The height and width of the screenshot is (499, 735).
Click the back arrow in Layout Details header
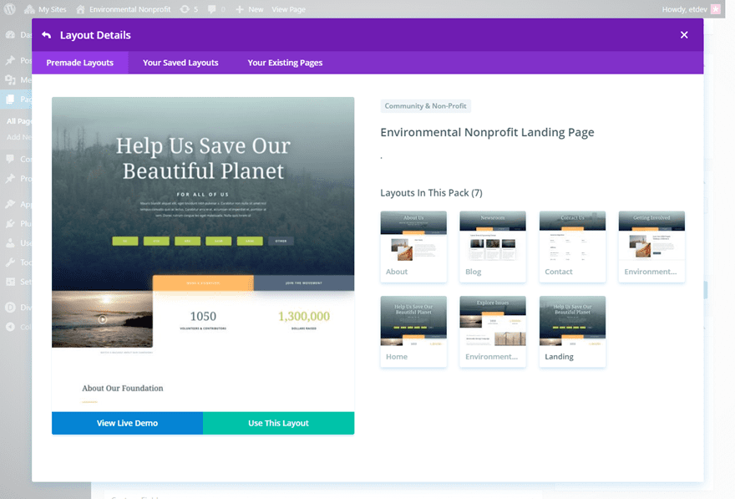(48, 35)
